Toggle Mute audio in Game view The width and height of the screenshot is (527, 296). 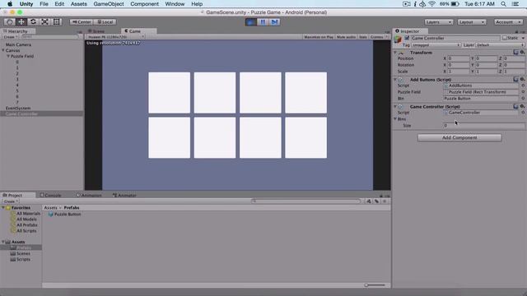click(x=346, y=37)
